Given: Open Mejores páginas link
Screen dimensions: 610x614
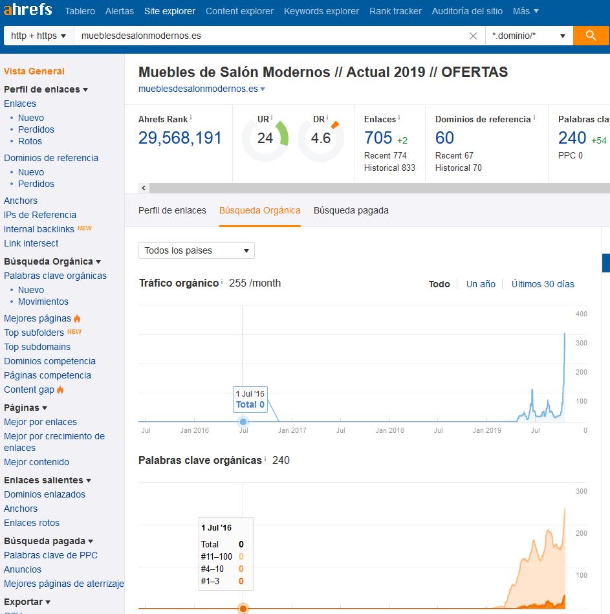Looking at the screenshot, I should 38,318.
